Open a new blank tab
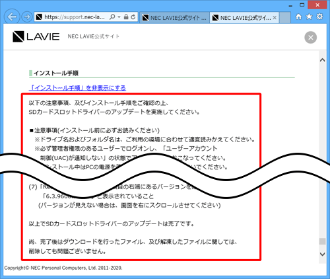Image resolution: width=330 pixels, height=279 pixels. [x=284, y=18]
